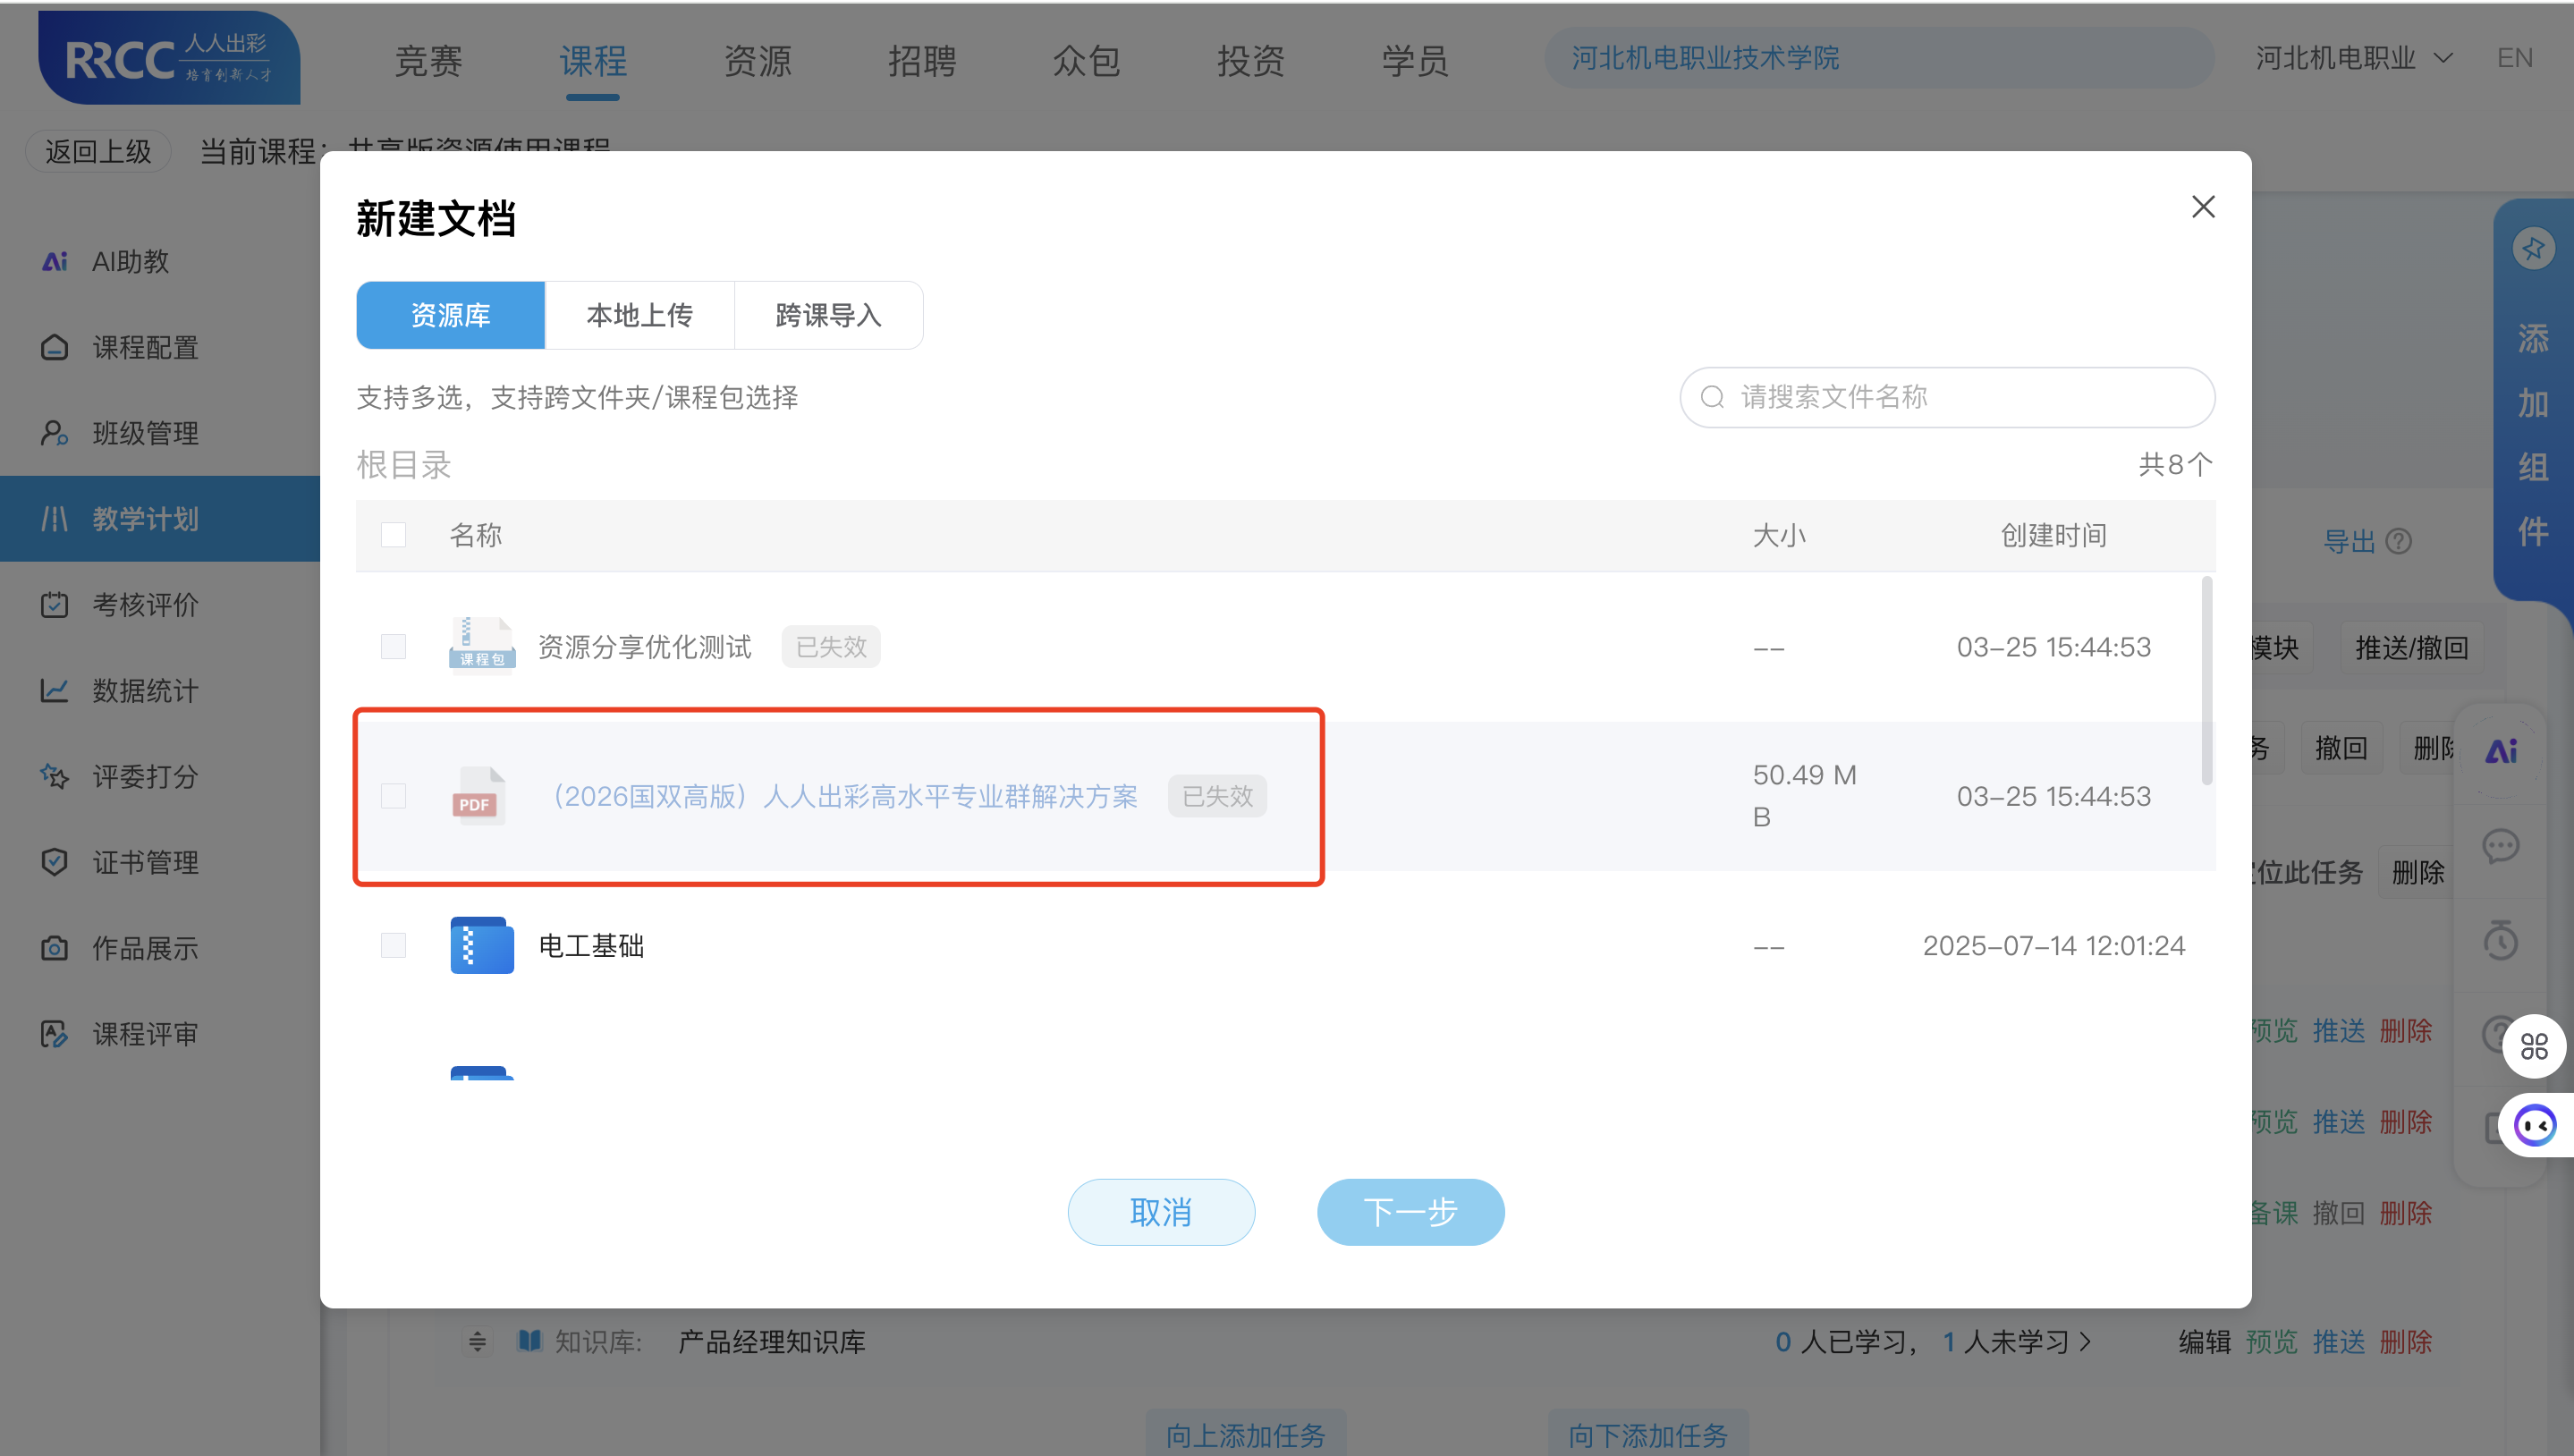The image size is (2574, 1456).
Task: Click the 下一步 button
Action: (1410, 1211)
